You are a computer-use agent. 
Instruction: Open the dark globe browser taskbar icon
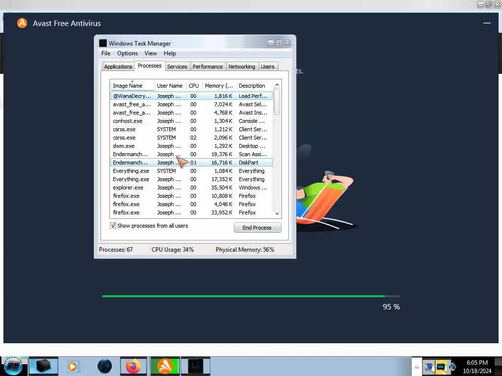click(x=104, y=366)
